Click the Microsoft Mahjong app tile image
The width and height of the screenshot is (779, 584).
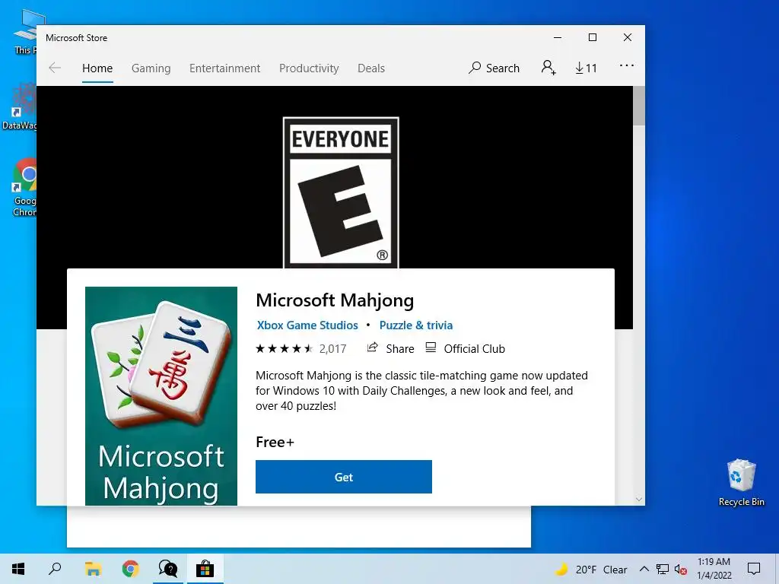coord(161,395)
